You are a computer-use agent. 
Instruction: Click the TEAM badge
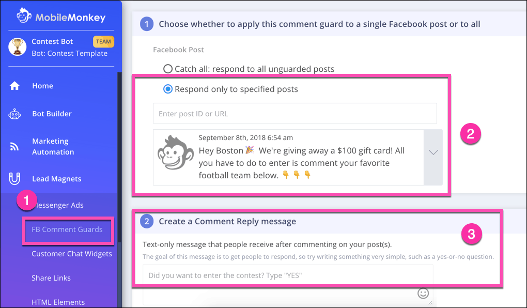coord(103,42)
